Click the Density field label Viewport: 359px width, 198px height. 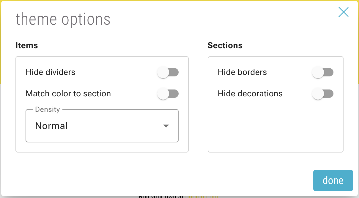click(48, 109)
